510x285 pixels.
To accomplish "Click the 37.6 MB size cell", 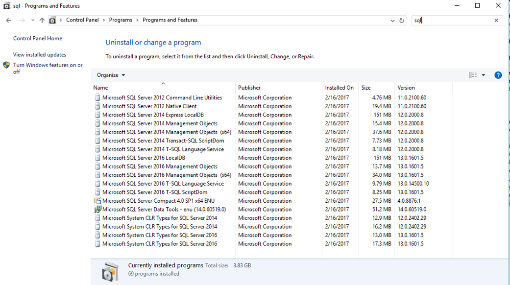I will [x=382, y=132].
